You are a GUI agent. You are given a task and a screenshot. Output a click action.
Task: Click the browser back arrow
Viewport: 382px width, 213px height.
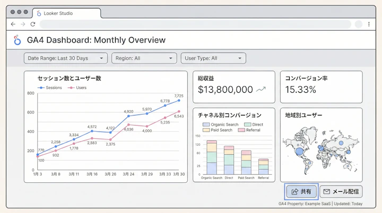13,24
